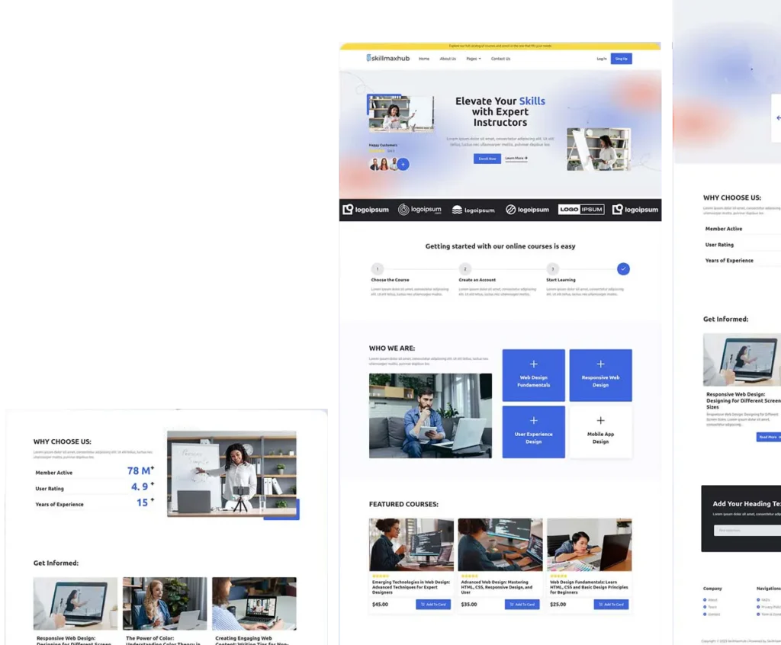Click the blue Sign Up button

coord(621,59)
